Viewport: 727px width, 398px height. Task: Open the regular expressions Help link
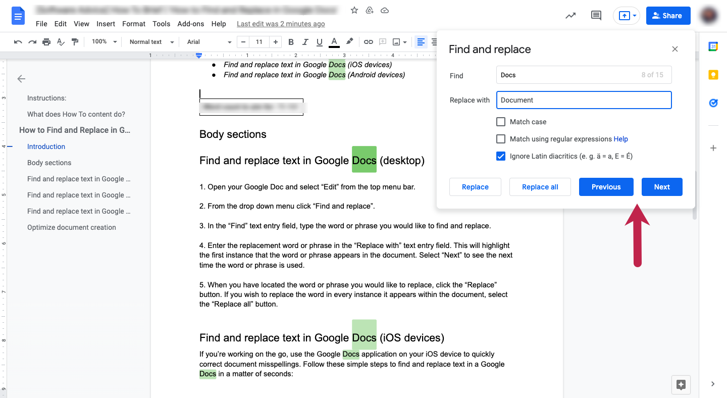coord(621,139)
